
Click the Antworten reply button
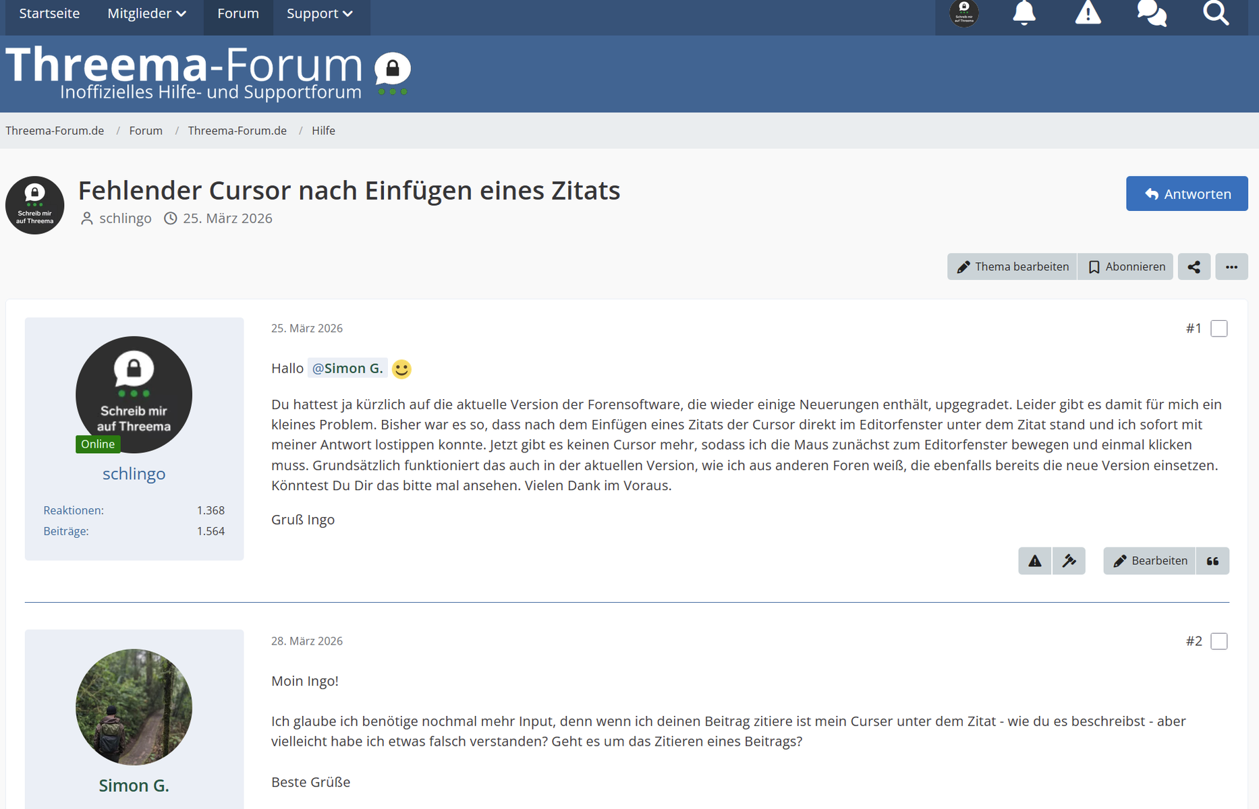click(1187, 194)
